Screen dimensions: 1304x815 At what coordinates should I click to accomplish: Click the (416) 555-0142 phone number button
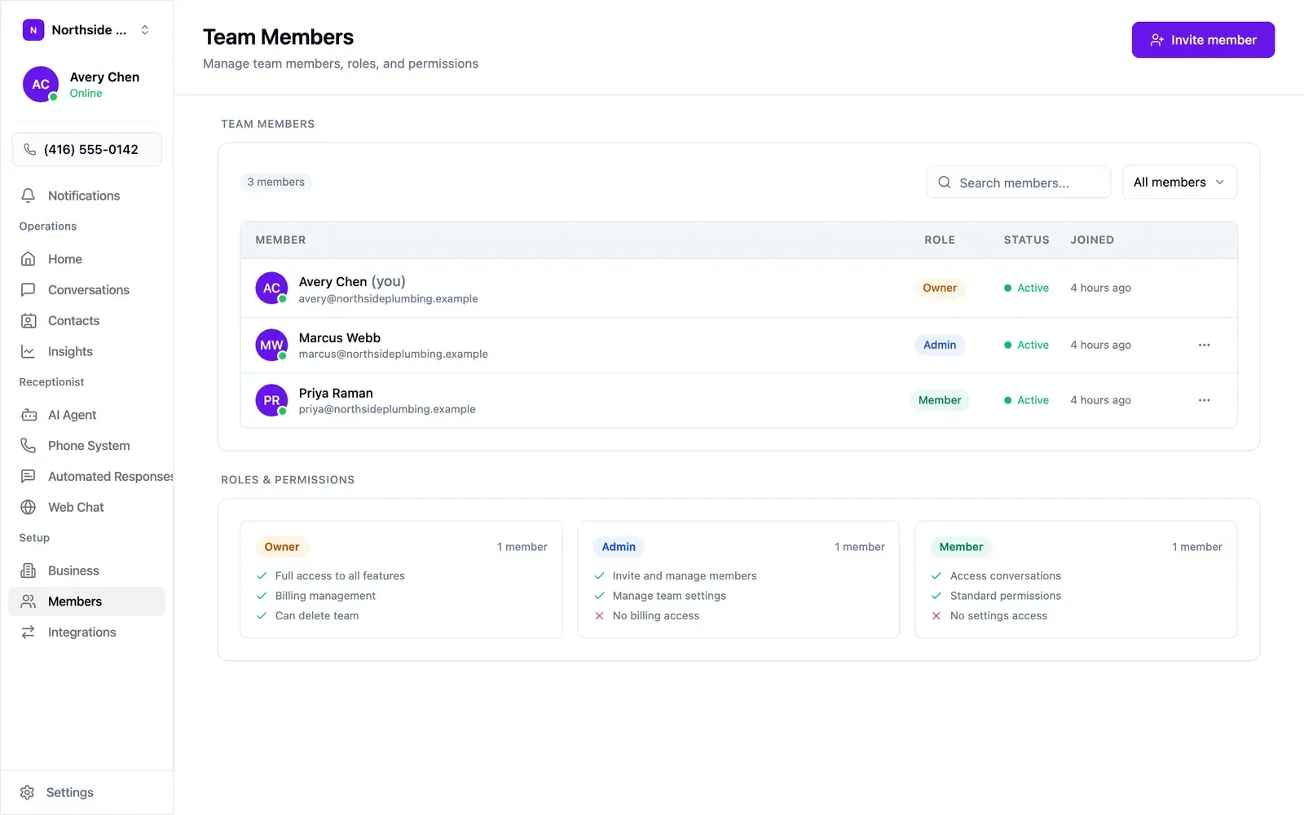click(x=87, y=150)
